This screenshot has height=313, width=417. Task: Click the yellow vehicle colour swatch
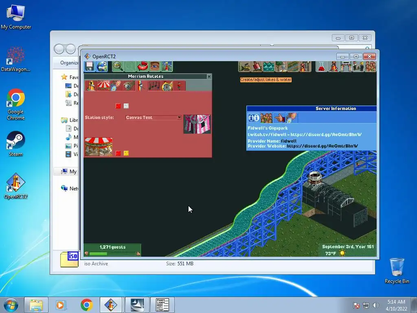click(126, 153)
